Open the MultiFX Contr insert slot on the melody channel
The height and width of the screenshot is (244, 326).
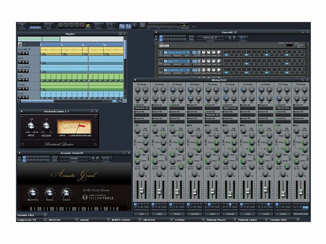click(x=230, y=108)
